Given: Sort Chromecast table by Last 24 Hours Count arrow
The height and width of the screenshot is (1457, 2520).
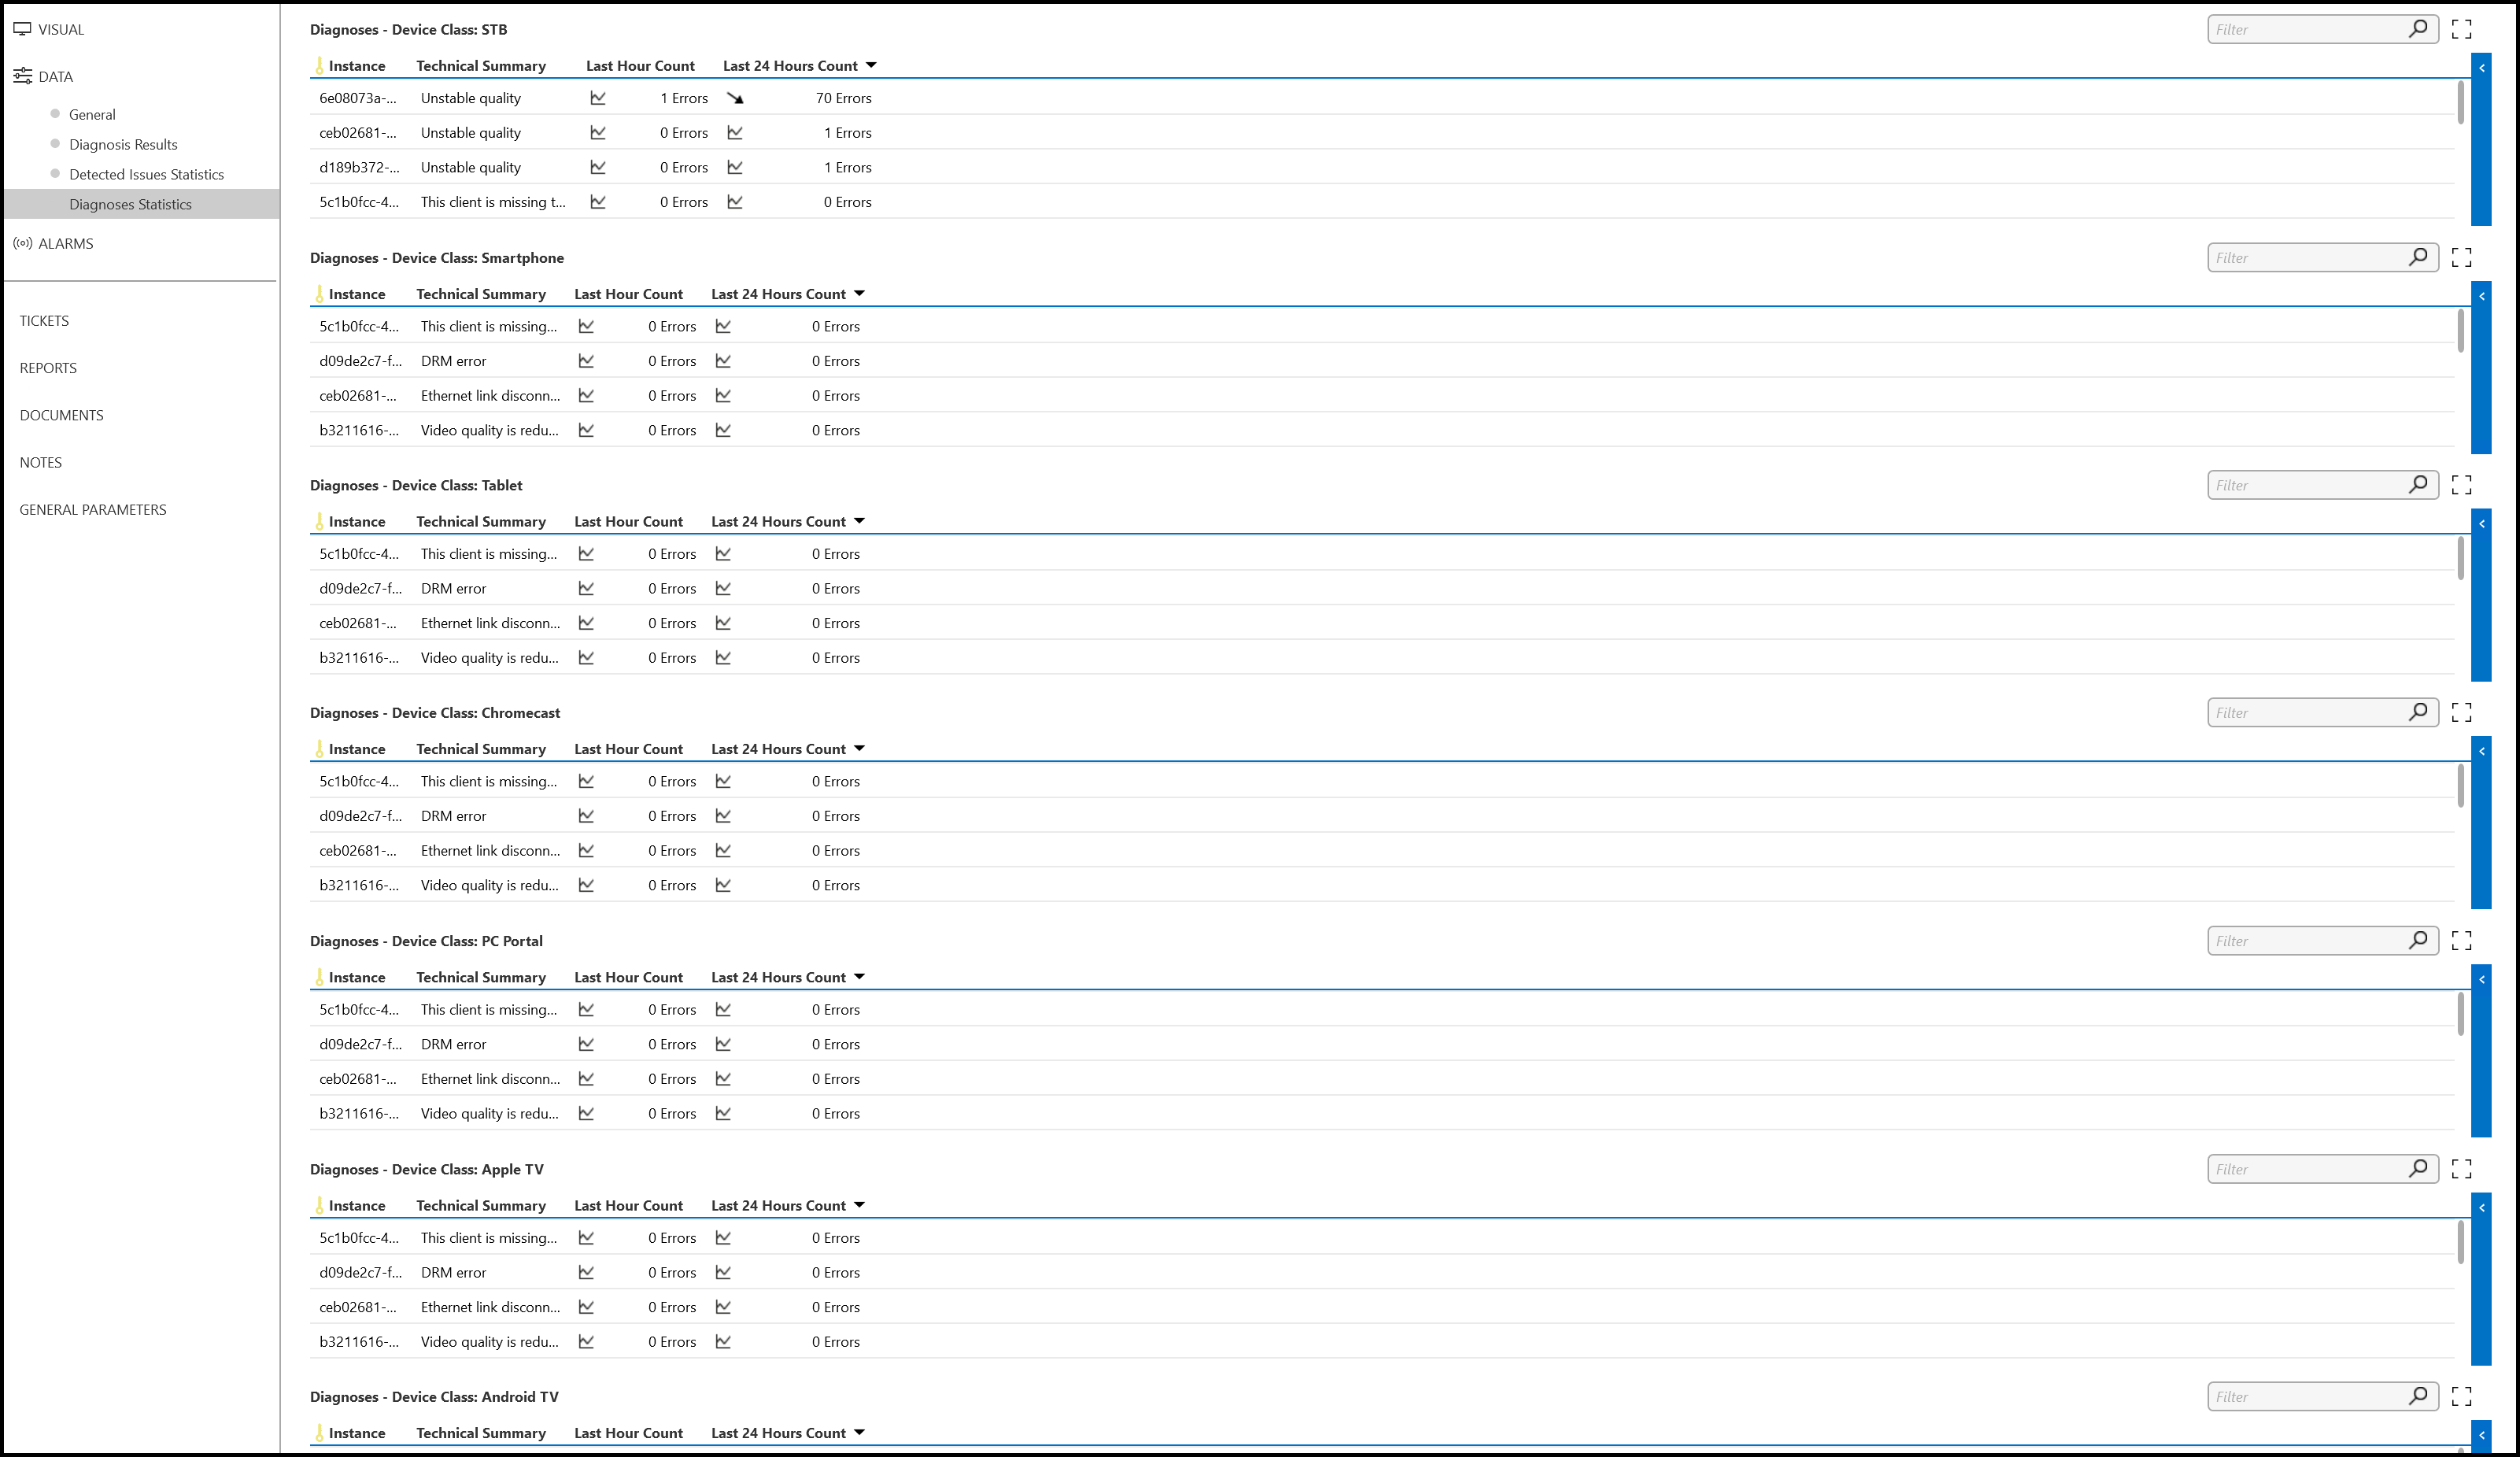Looking at the screenshot, I should 859,748.
